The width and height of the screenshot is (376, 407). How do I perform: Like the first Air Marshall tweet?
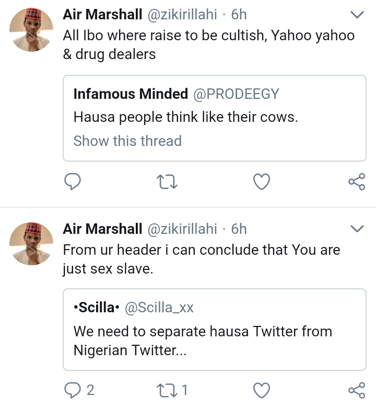[x=261, y=182]
